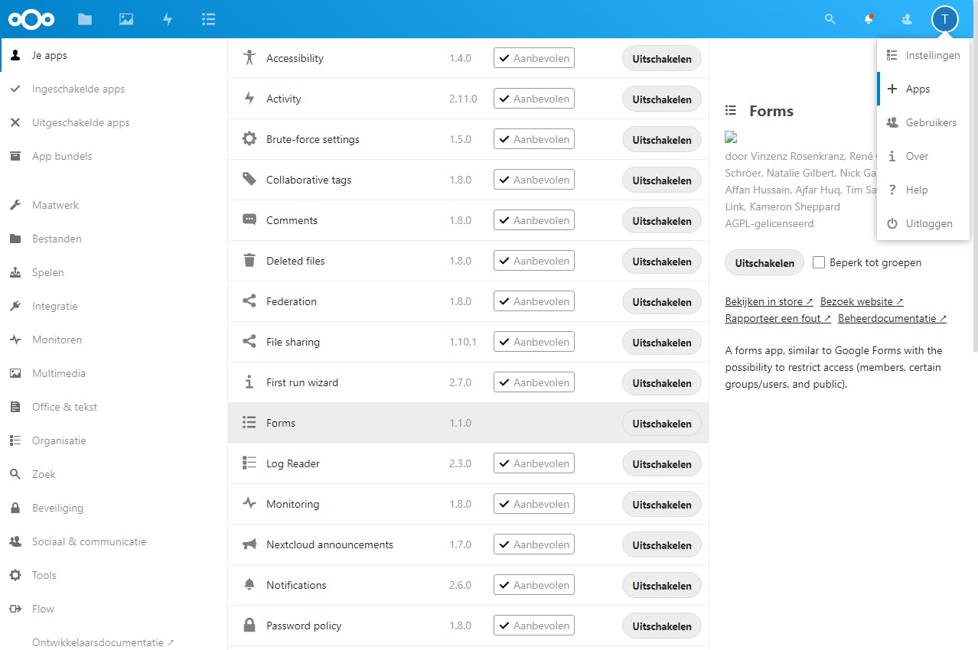Click Uitschakelen in the Forms details panel
Screen dimensions: 978x650
[764, 263]
